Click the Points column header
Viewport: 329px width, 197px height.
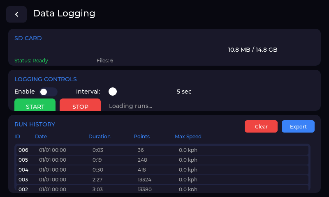[141, 137]
